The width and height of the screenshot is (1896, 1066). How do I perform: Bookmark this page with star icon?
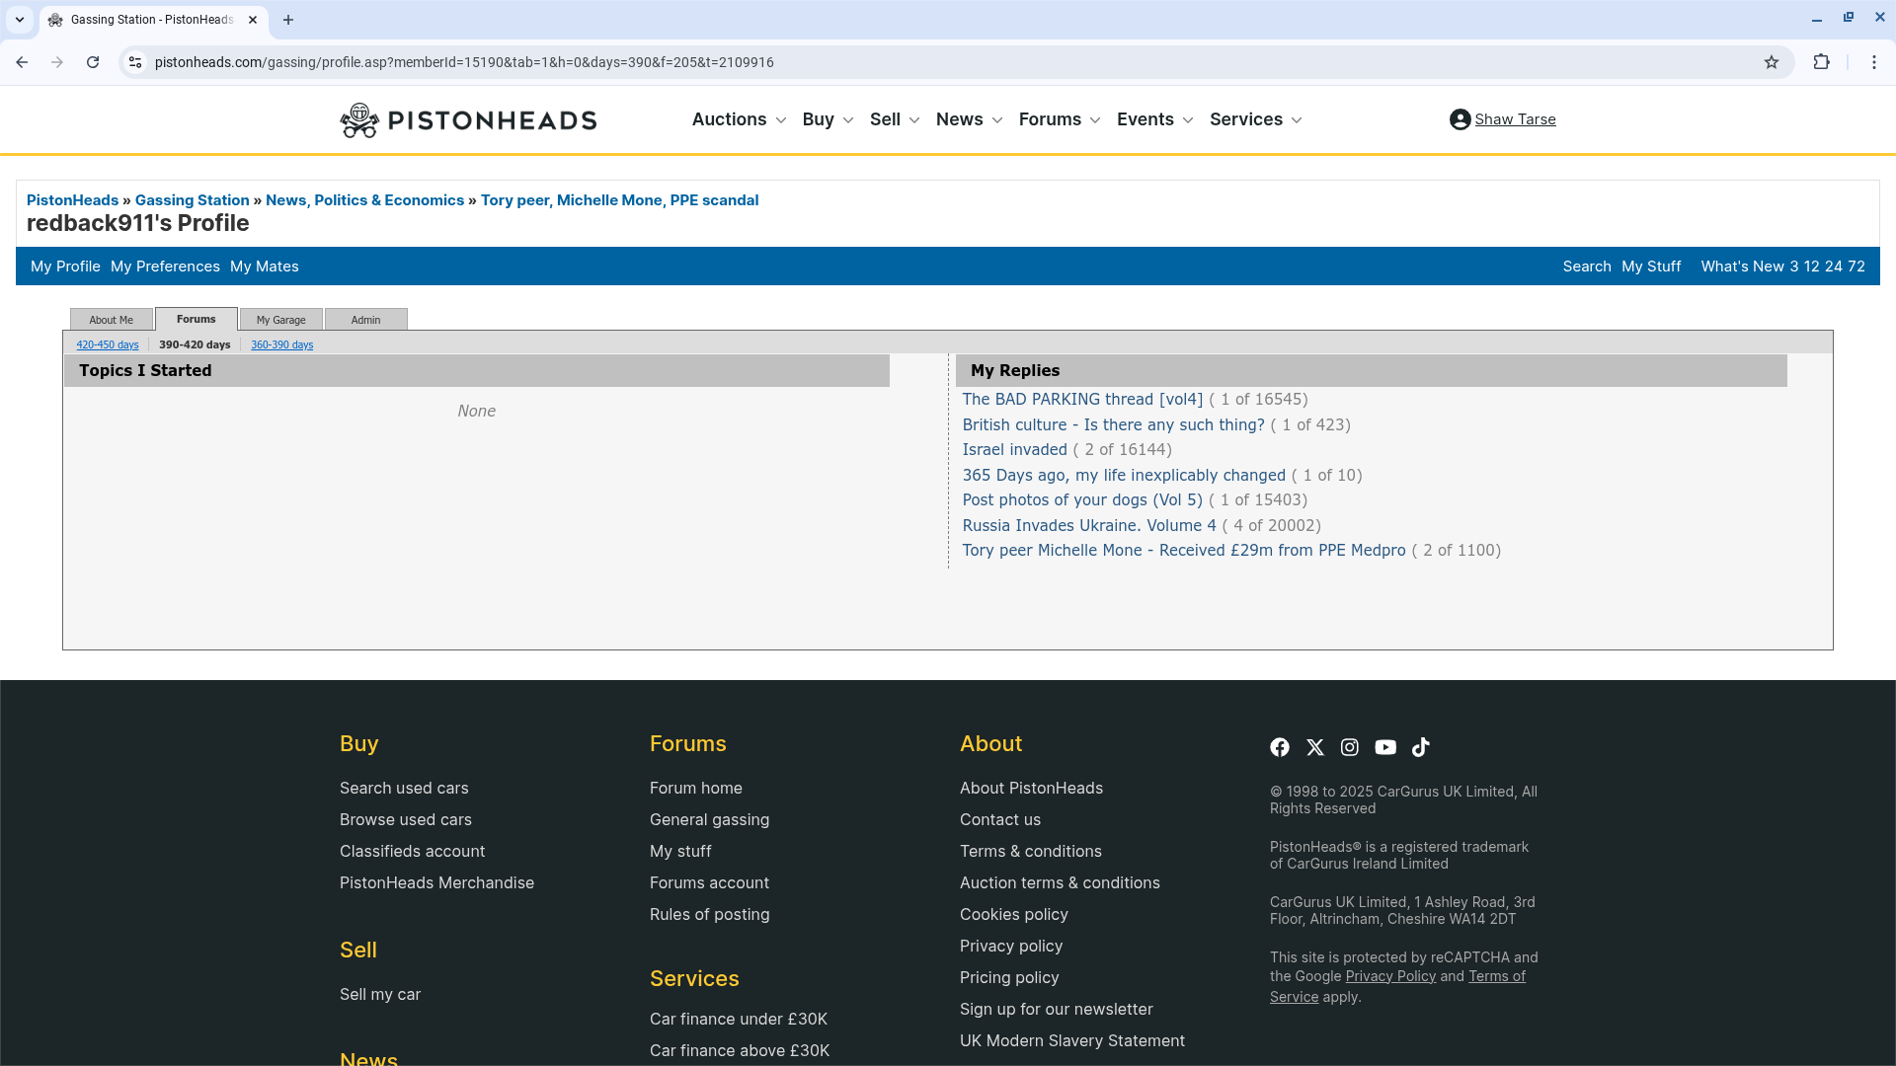1772,62
